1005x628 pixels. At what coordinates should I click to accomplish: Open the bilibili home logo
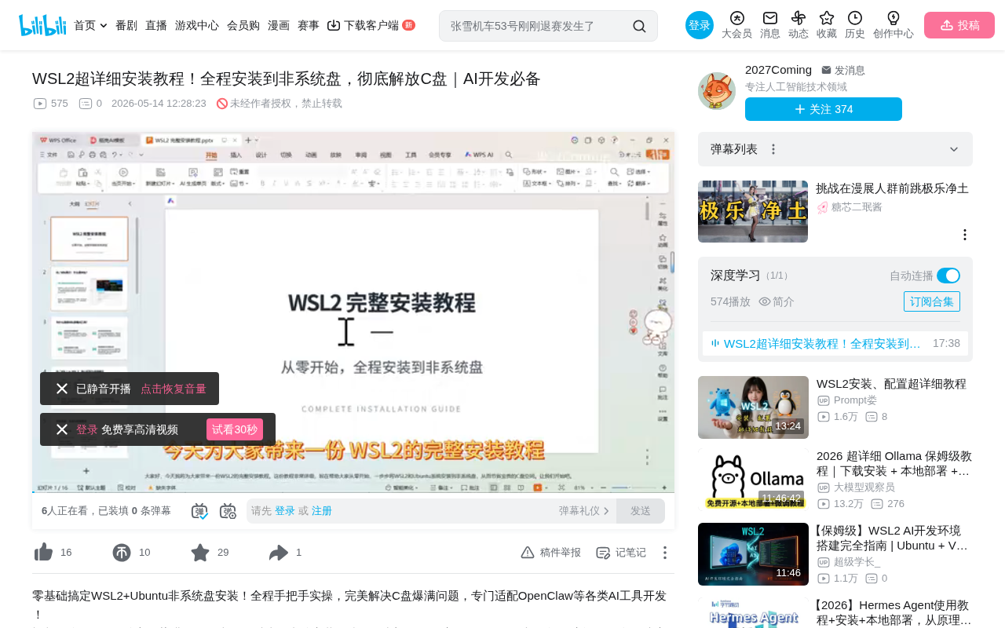(42, 25)
